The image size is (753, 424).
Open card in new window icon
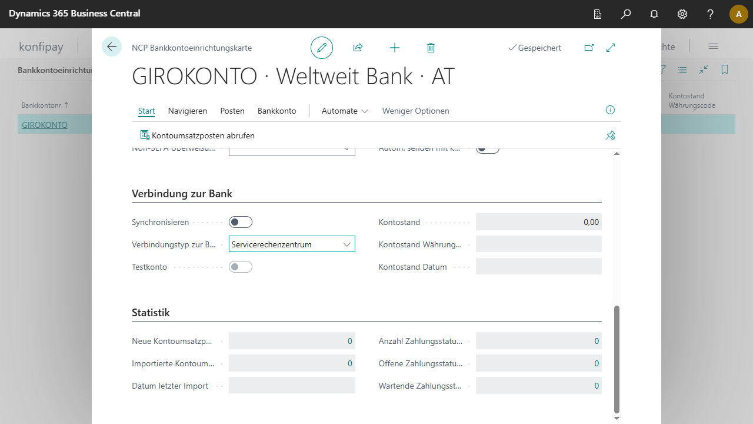(x=589, y=48)
